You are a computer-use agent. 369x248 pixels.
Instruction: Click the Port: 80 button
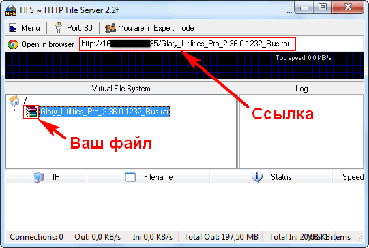coord(74,28)
